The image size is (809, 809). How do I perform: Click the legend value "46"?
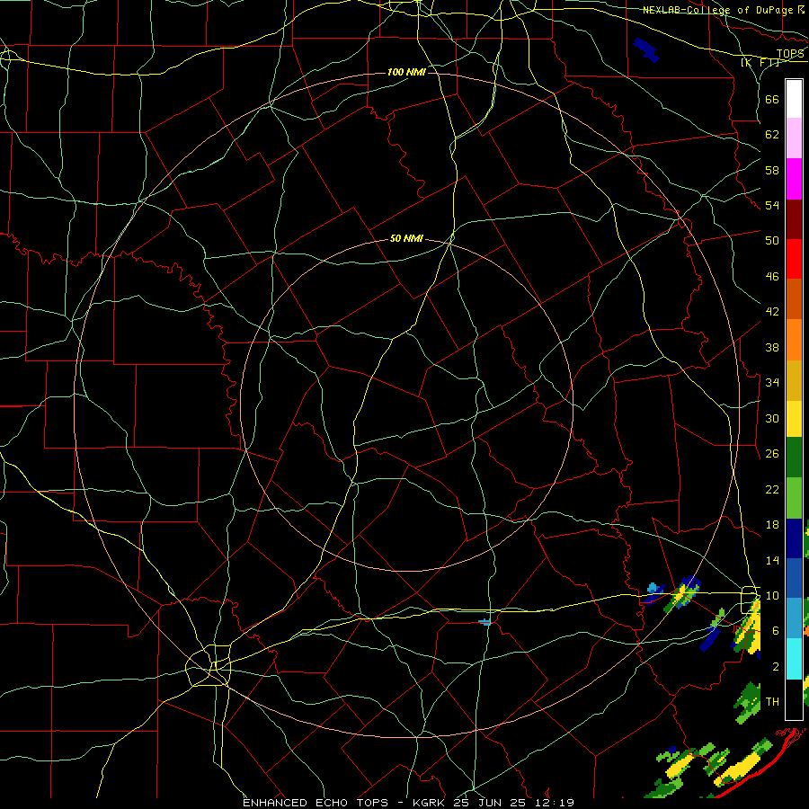tap(772, 277)
